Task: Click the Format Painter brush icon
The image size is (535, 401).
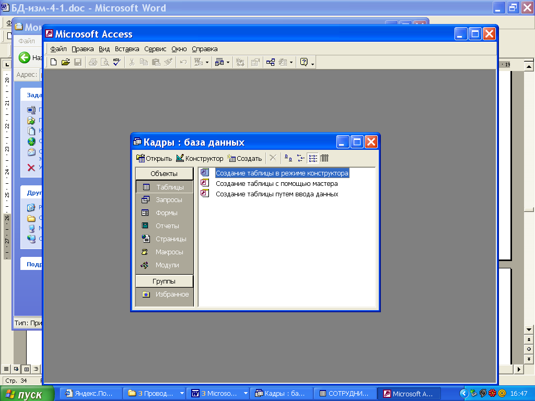Action: click(168, 62)
